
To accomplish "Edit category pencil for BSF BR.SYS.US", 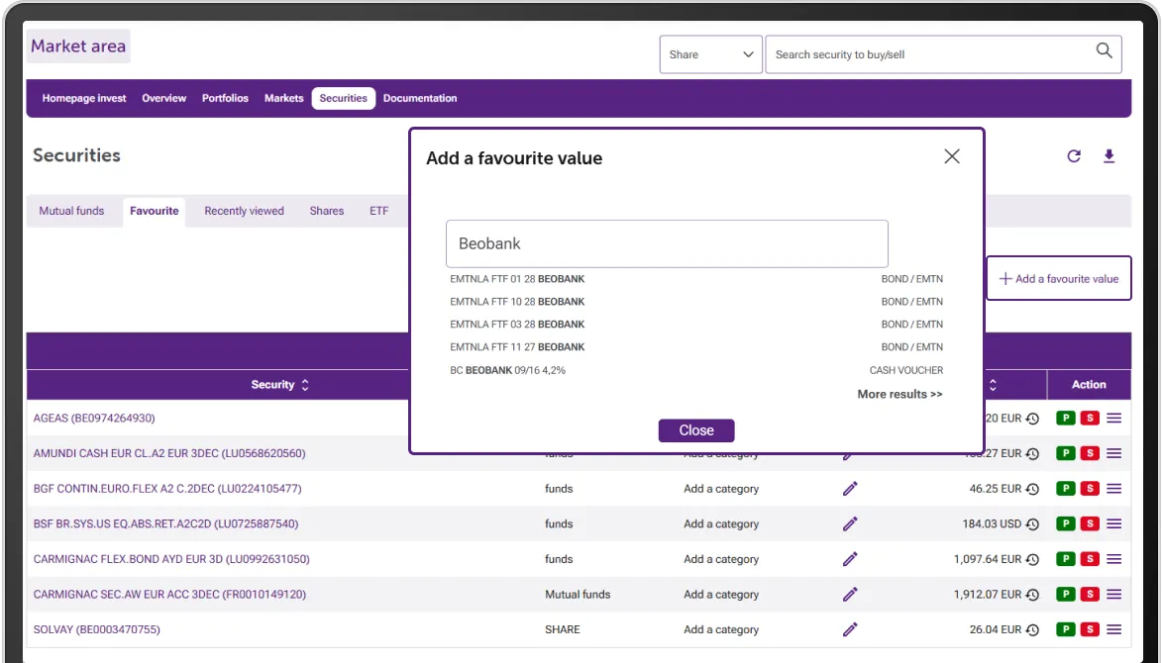I will point(850,523).
